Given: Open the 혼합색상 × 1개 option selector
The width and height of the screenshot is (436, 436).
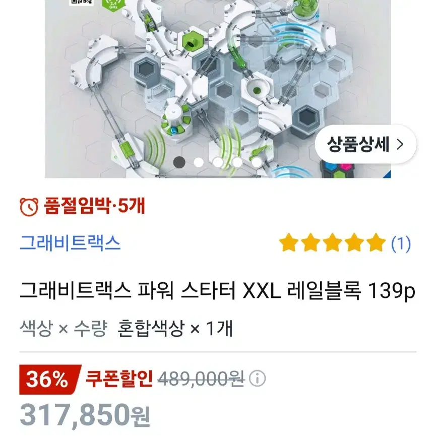Looking at the screenshot, I should pyautogui.click(x=174, y=329).
